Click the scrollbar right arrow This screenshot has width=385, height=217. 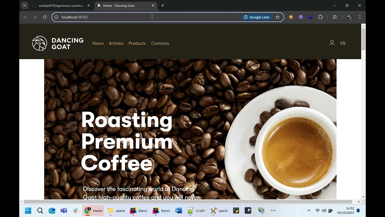click(x=359, y=202)
